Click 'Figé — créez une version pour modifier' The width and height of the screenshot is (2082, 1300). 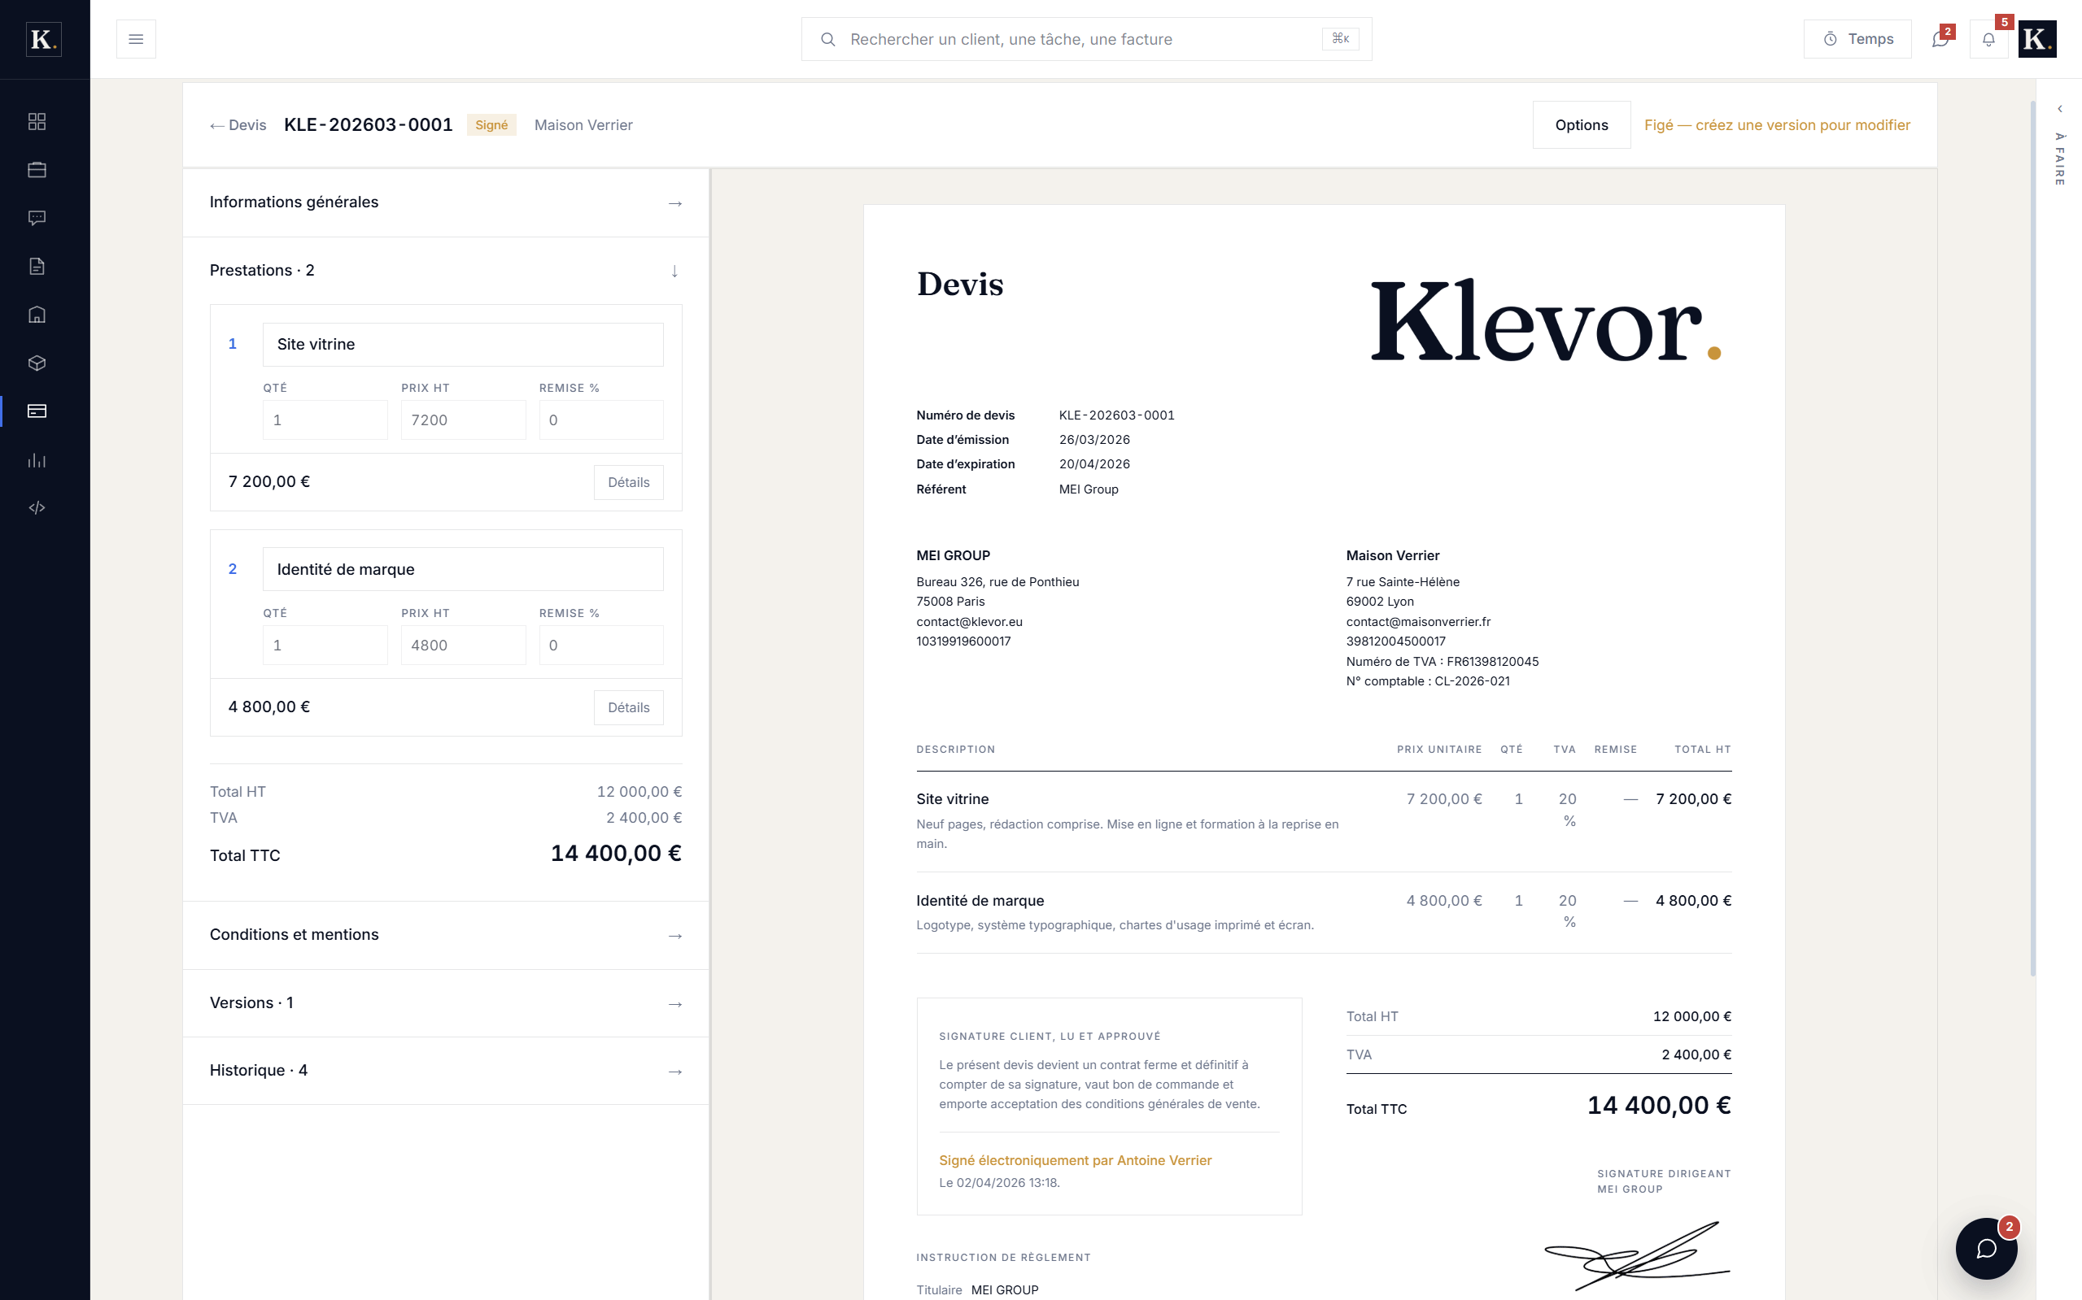pyautogui.click(x=1777, y=124)
